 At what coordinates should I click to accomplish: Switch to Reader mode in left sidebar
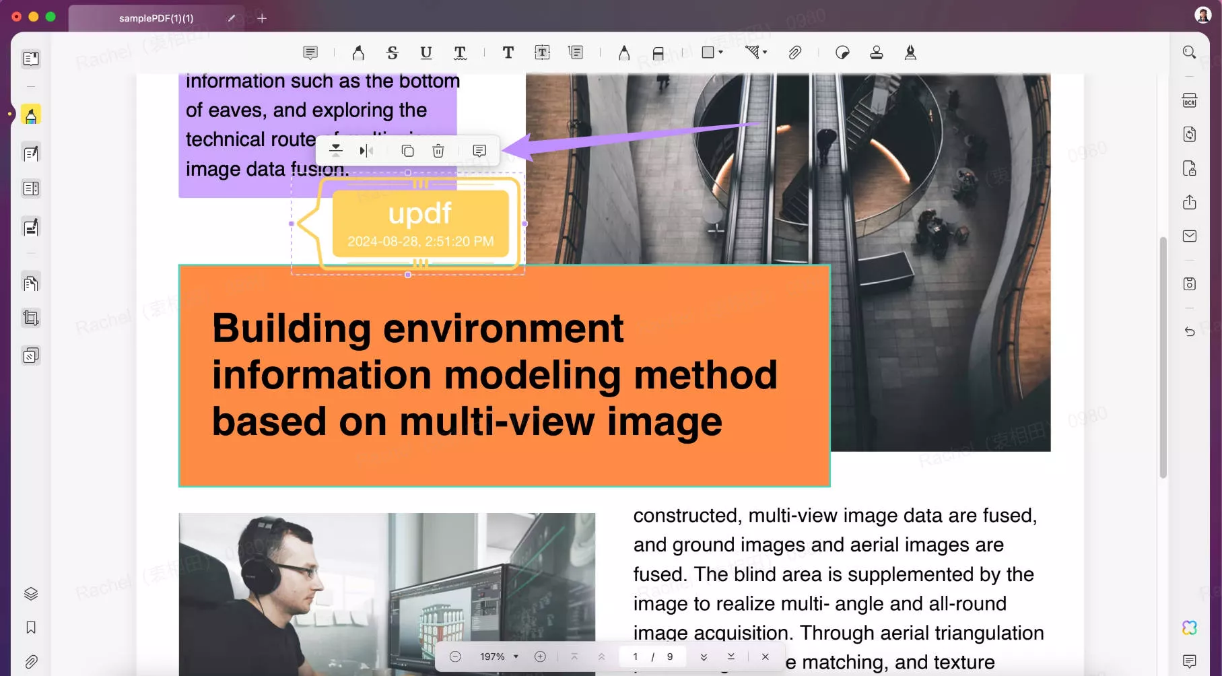[x=31, y=59]
